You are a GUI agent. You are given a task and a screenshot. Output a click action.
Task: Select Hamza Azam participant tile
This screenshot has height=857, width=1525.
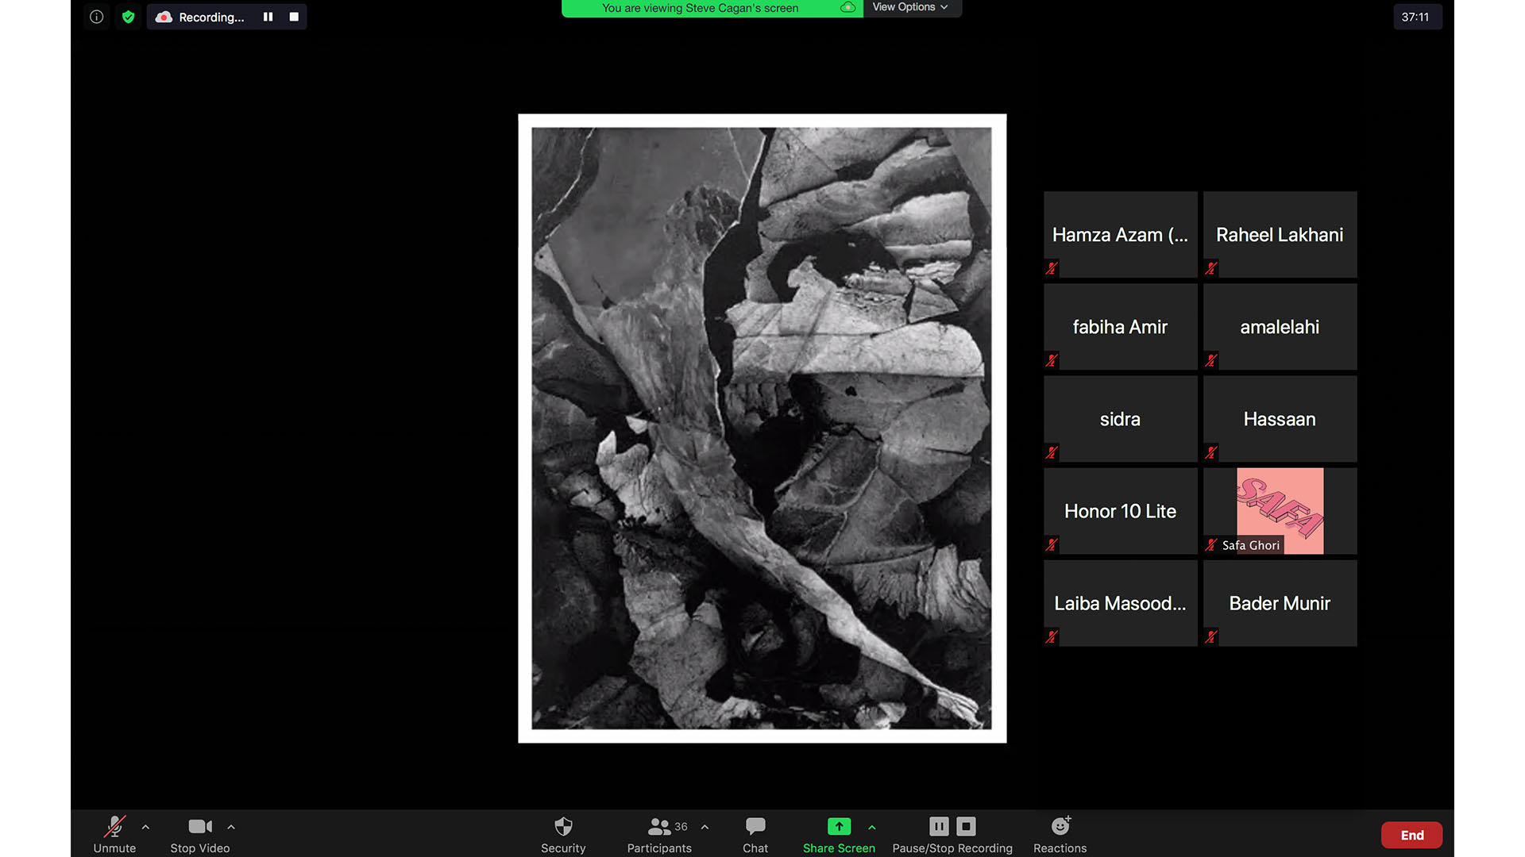coord(1120,234)
